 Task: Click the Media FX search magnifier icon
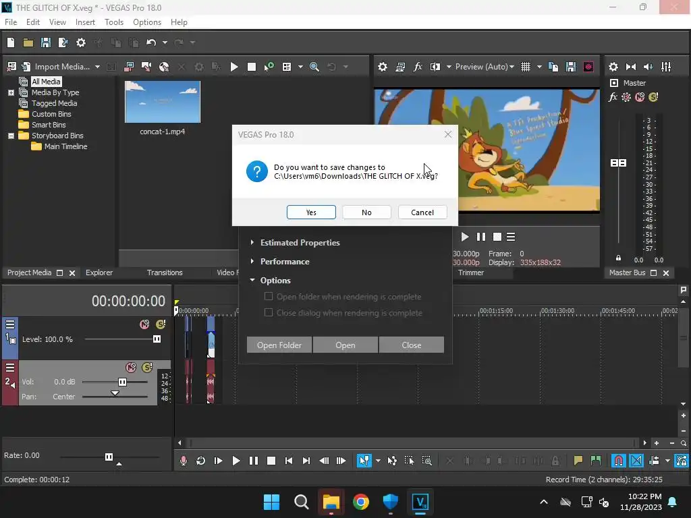pyautogui.click(x=314, y=67)
